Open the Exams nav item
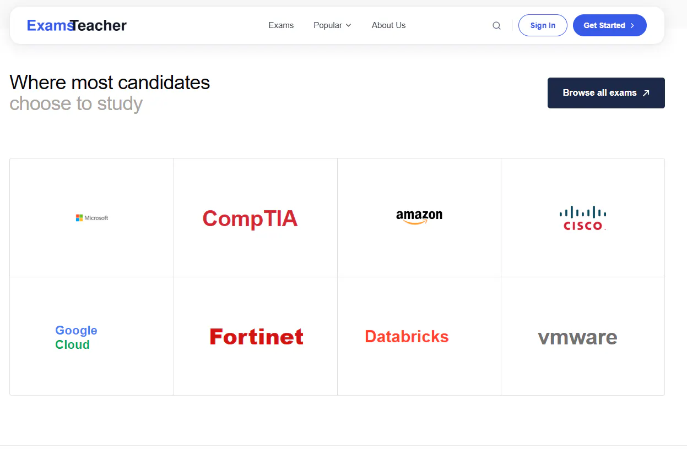 click(x=281, y=25)
